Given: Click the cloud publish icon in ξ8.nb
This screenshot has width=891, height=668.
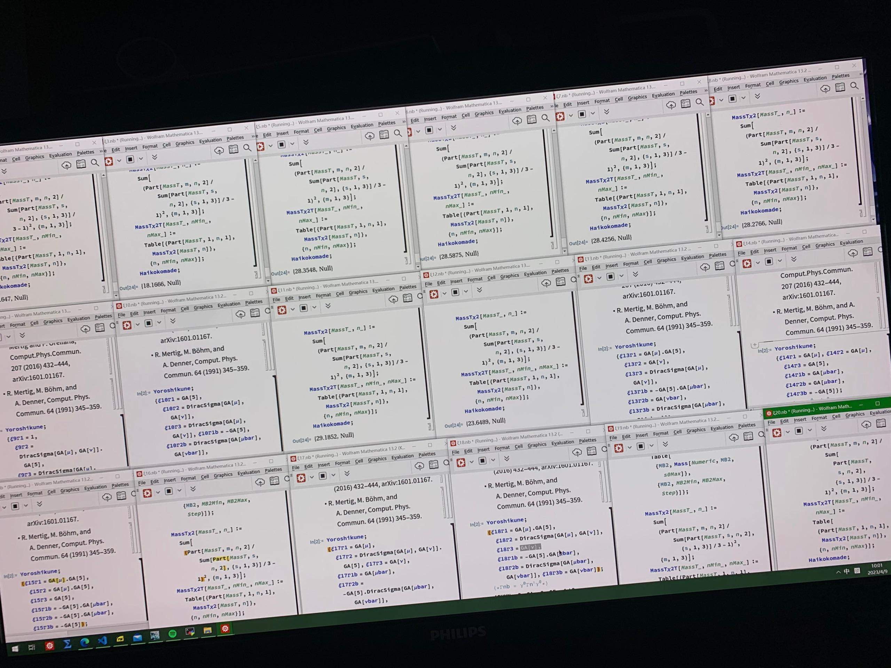Looking at the screenshot, I should [x=825, y=89].
